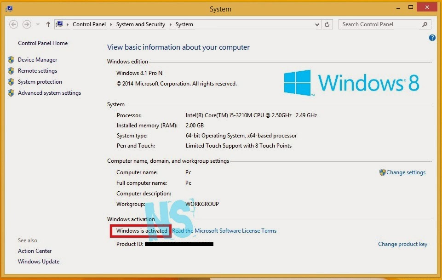Click shield icon beside Device Manager
Screen dimensions: 442x280
(11, 60)
